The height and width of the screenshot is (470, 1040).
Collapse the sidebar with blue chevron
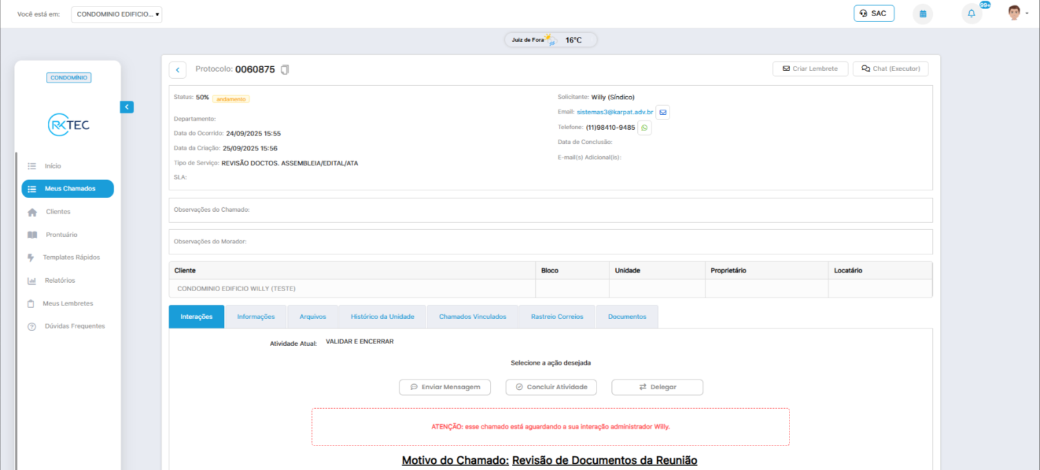127,107
